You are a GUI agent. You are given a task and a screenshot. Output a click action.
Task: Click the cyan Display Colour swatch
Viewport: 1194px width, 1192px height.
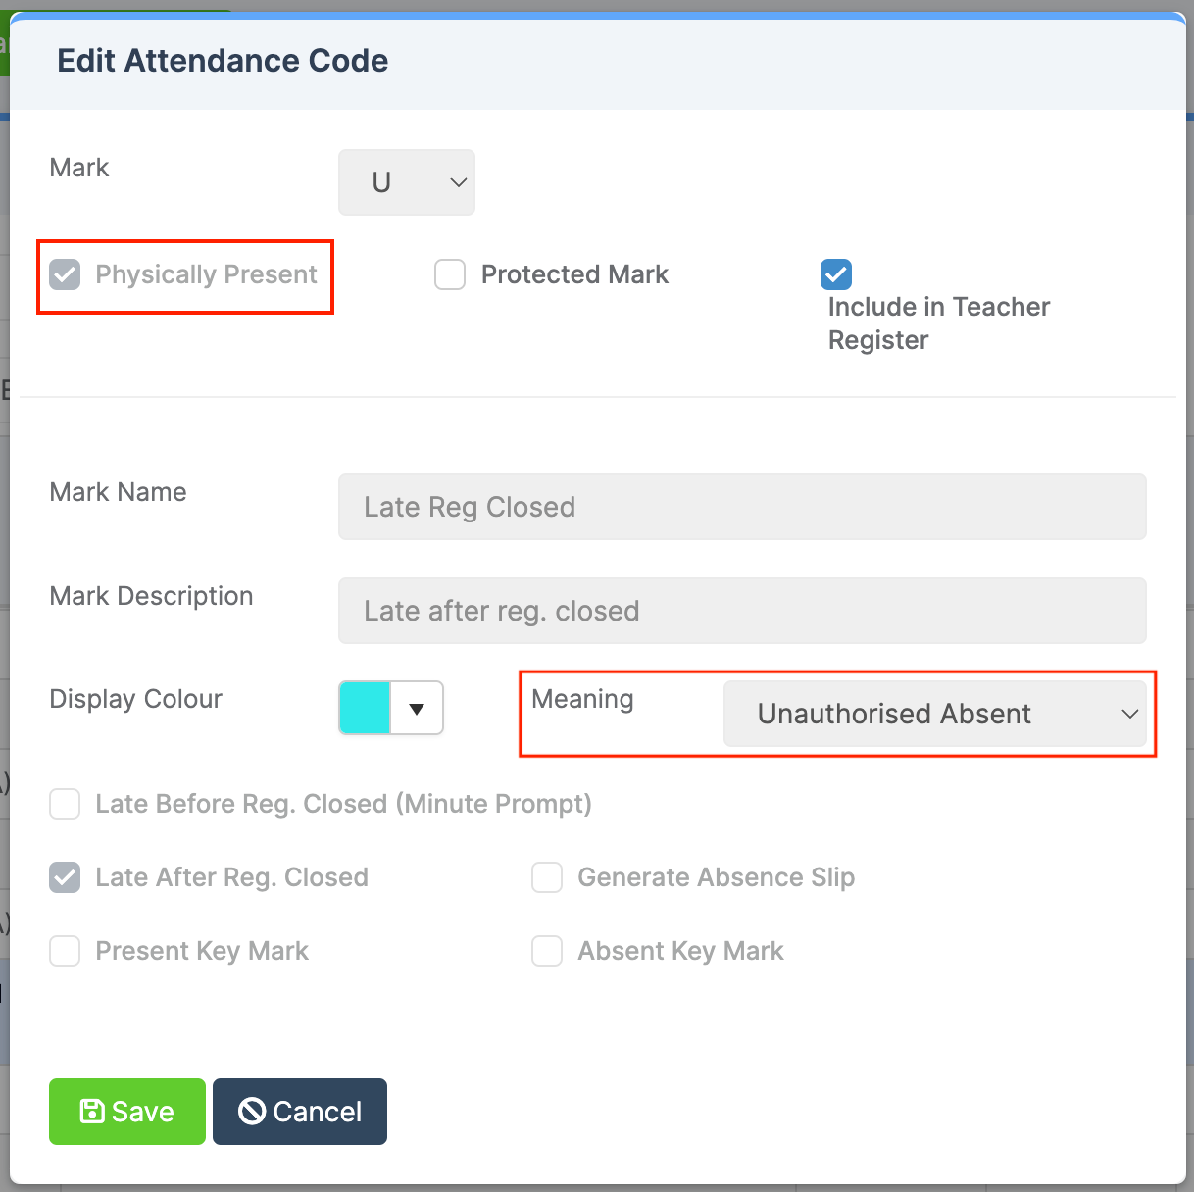point(366,709)
